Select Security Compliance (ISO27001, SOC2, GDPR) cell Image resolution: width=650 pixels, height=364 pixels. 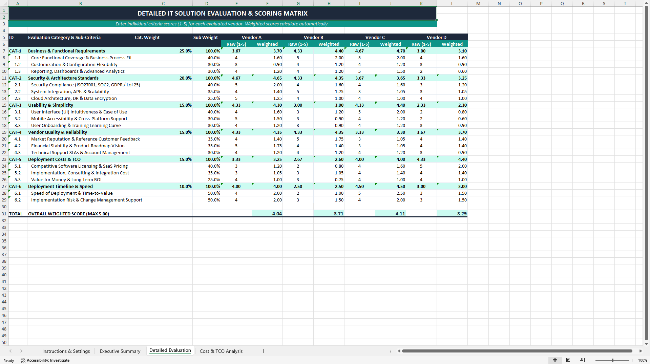[x=81, y=85]
